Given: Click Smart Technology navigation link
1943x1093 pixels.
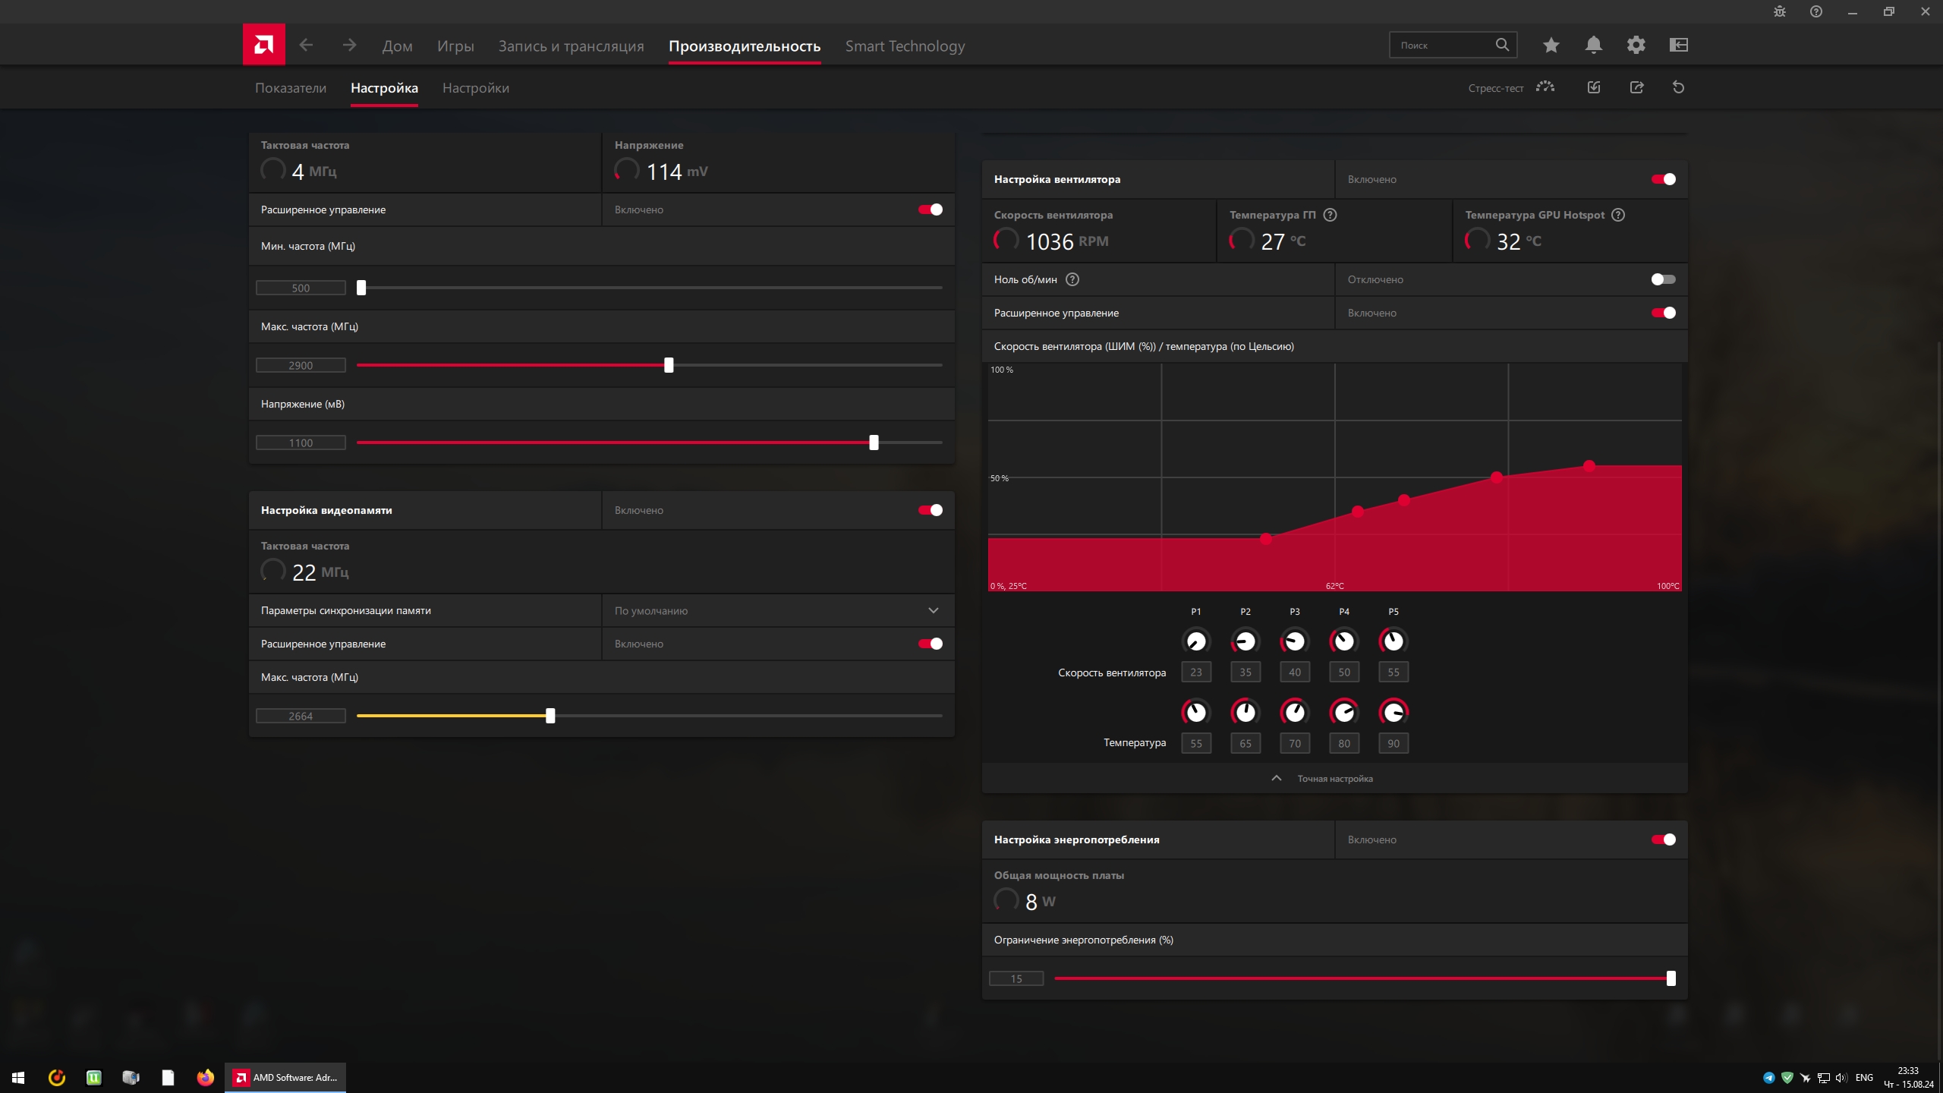Looking at the screenshot, I should point(905,46).
